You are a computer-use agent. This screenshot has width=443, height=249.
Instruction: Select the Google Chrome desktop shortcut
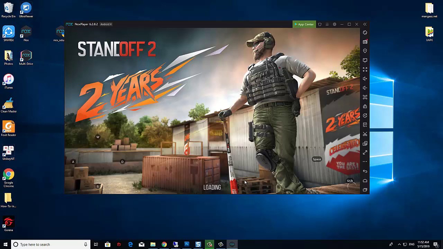coord(8,178)
